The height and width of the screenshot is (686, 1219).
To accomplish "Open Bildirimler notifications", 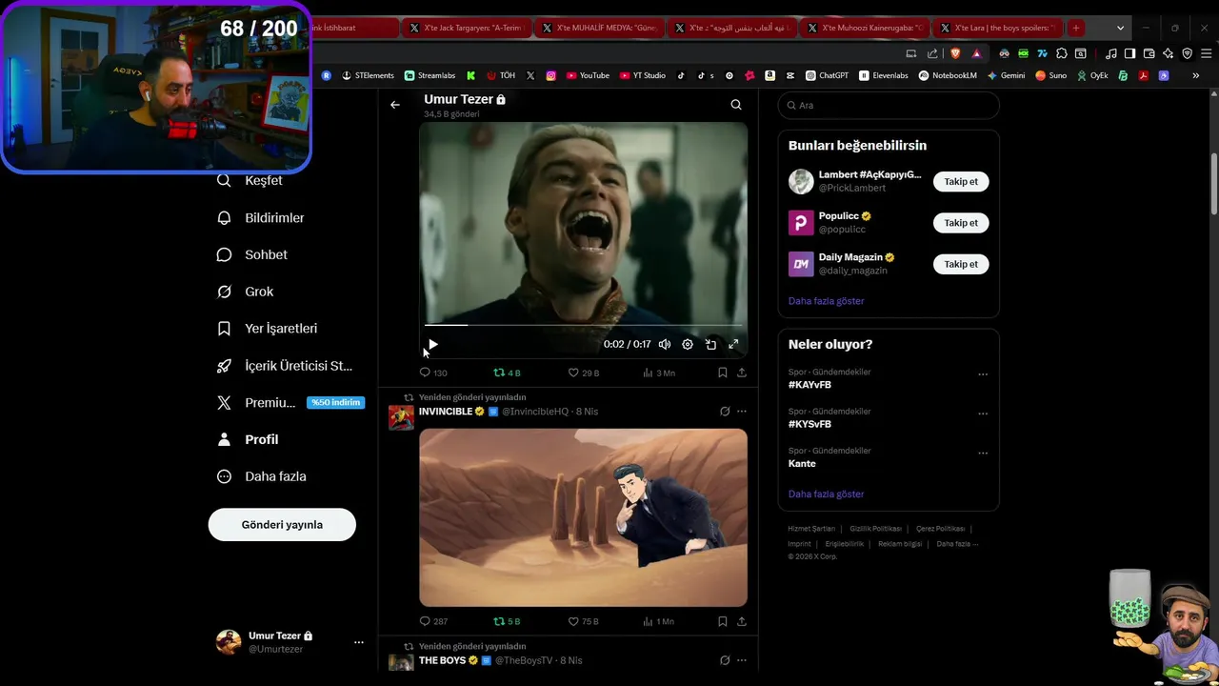I will click(x=262, y=217).
